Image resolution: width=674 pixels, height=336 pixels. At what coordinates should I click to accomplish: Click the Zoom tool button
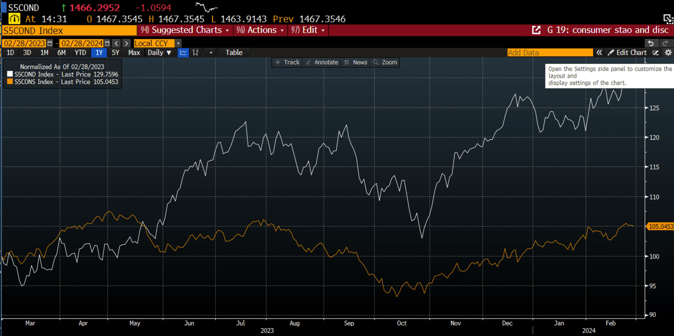(x=385, y=62)
